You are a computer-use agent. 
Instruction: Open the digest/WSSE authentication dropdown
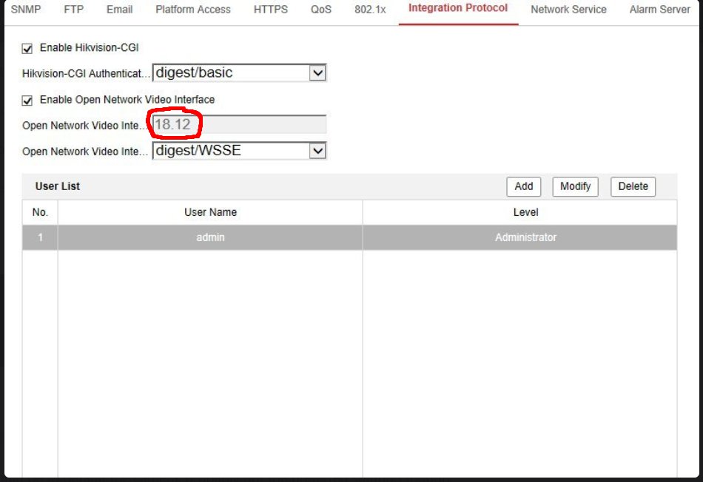tap(239, 151)
